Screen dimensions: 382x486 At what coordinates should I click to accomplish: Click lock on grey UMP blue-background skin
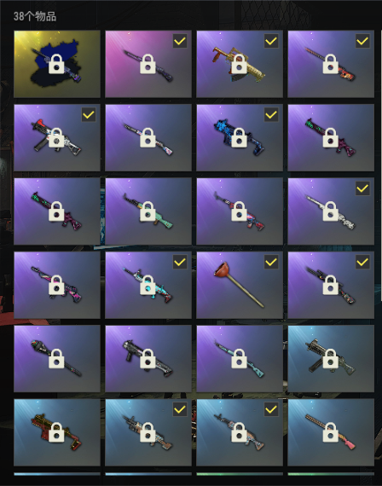point(331,359)
